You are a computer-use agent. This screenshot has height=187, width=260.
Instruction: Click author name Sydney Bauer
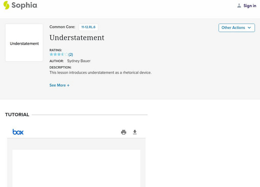[x=78, y=61]
